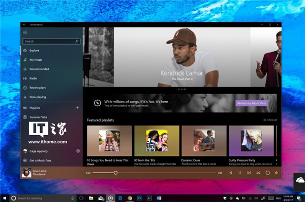This screenshot has width=305, height=202.
Task: Click Restart my Music Pass button
Action: (252, 103)
